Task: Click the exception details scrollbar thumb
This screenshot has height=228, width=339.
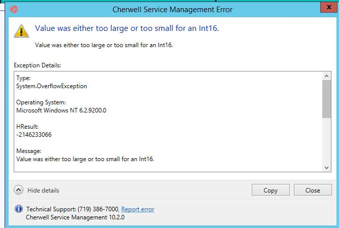Action: click(326, 98)
